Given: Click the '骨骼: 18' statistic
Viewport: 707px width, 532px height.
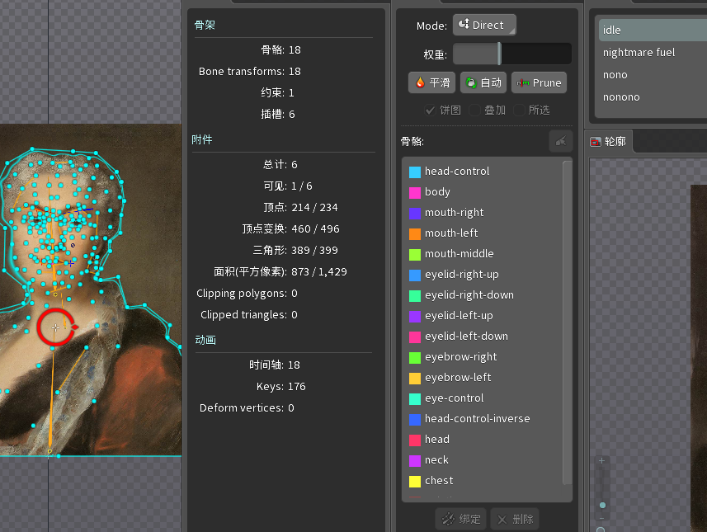Looking at the screenshot, I should pos(281,50).
